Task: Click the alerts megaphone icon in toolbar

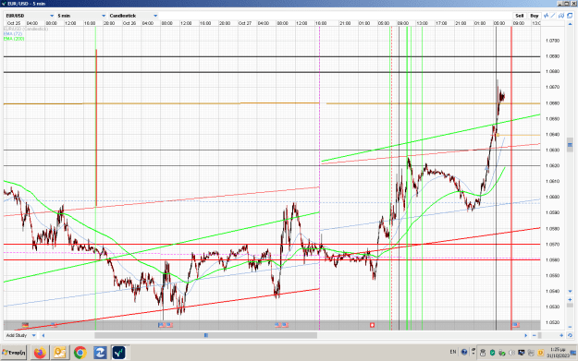Action: [561, 16]
